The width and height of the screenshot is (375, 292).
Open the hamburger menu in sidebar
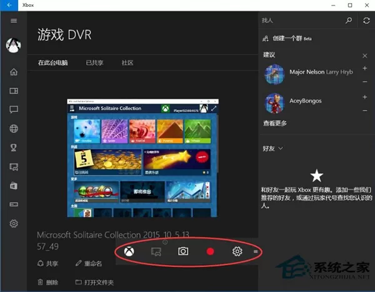(x=14, y=21)
